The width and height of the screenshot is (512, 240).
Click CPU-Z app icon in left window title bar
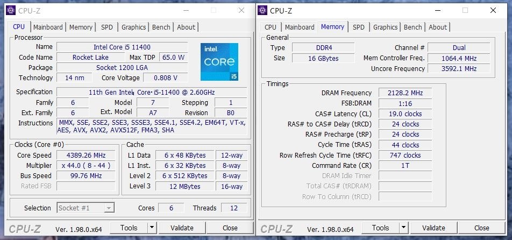[x=10, y=10]
